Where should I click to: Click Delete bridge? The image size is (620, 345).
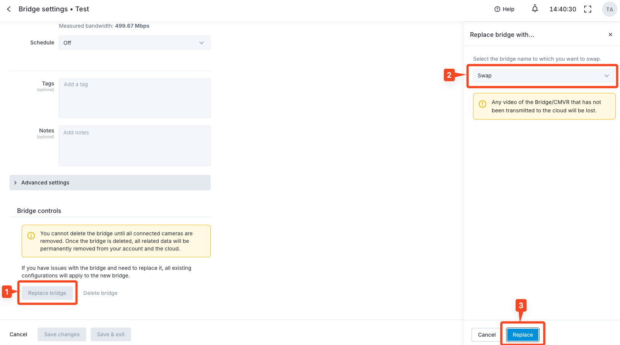point(100,293)
